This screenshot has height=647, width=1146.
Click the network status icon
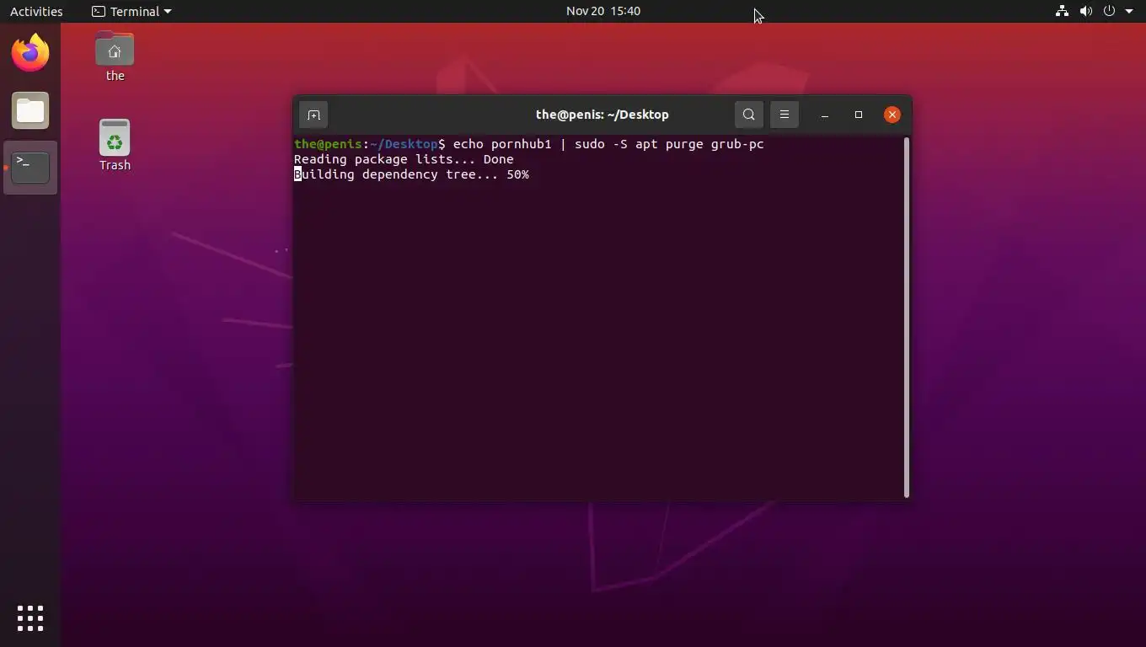(x=1062, y=11)
